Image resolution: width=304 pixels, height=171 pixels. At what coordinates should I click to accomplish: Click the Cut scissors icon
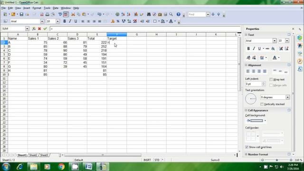point(73,14)
